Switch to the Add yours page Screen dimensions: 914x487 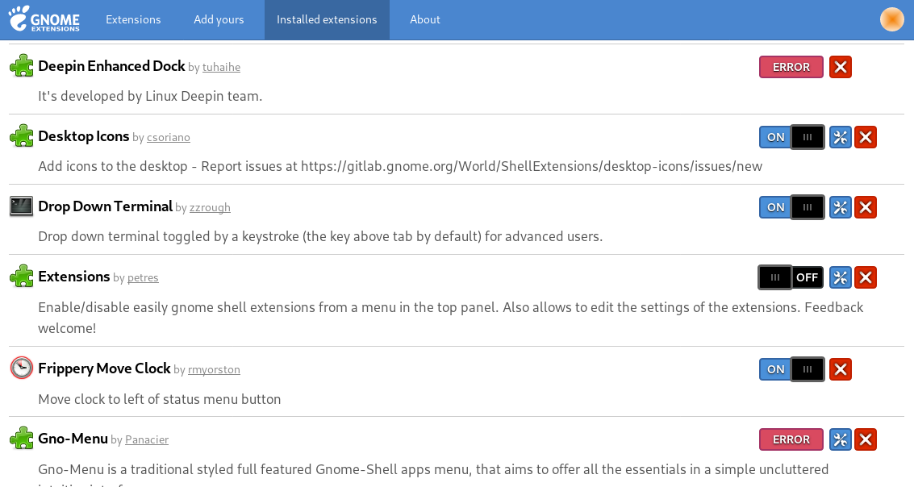219,19
